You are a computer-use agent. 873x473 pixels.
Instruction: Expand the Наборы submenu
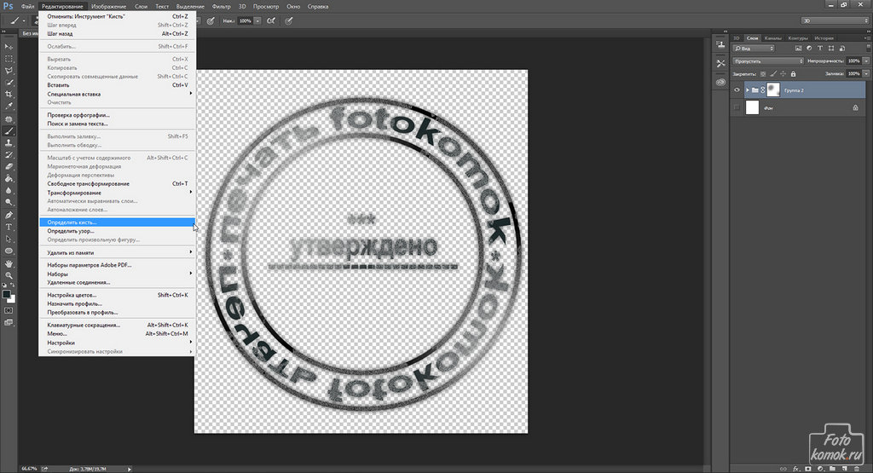[117, 274]
